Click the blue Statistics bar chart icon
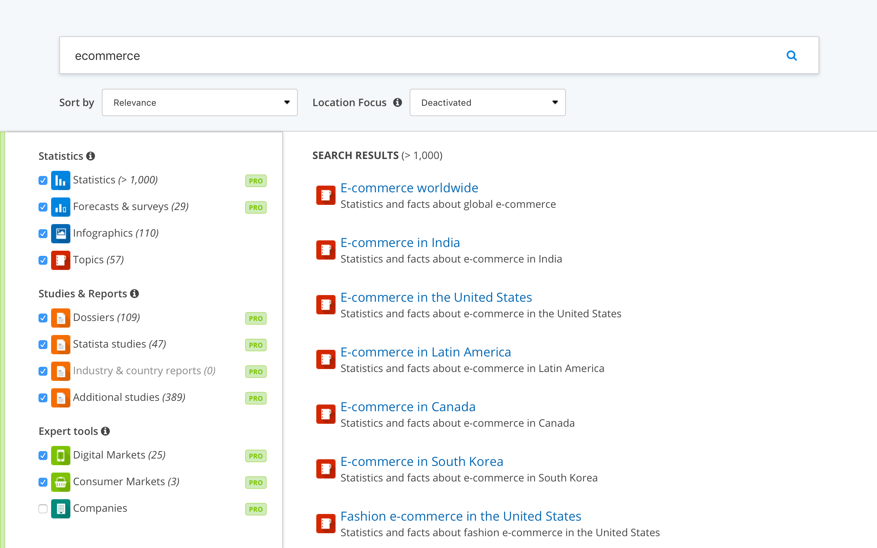877x548 pixels. click(60, 180)
